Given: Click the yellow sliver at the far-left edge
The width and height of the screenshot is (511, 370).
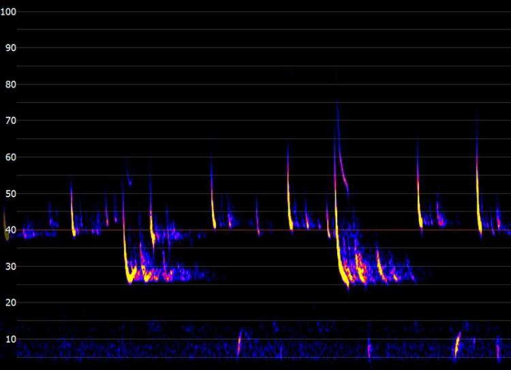Looking at the screenshot, I should [5, 228].
